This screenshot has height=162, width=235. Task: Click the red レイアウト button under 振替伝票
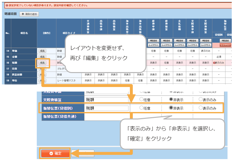[225, 45]
